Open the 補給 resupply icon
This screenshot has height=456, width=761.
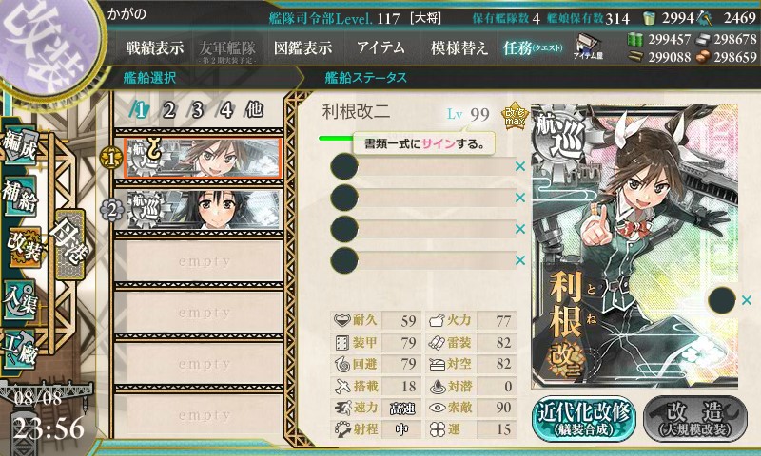point(20,196)
